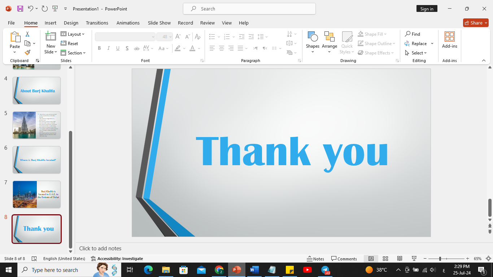Open Microsoft Edge from taskbar
493x277 pixels.
148,270
